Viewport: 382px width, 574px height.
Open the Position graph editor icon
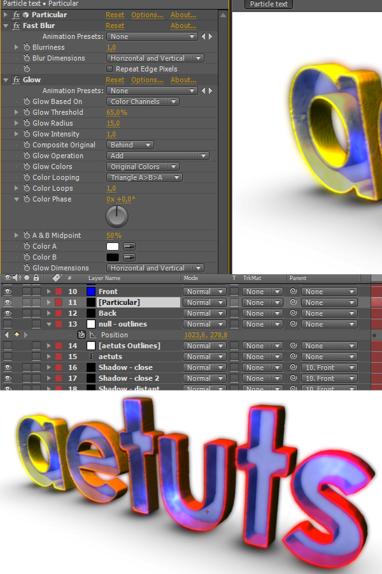click(x=93, y=335)
